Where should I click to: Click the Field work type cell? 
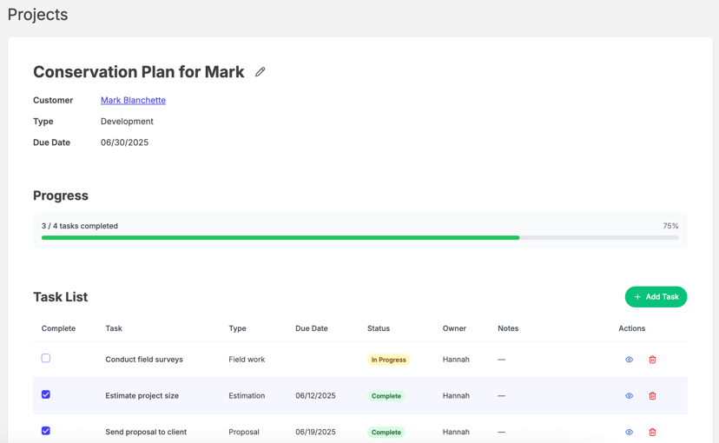(x=247, y=360)
